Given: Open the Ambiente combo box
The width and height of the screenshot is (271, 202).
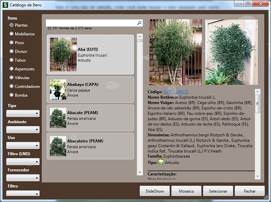Looking at the screenshot, I should [x=23, y=130].
